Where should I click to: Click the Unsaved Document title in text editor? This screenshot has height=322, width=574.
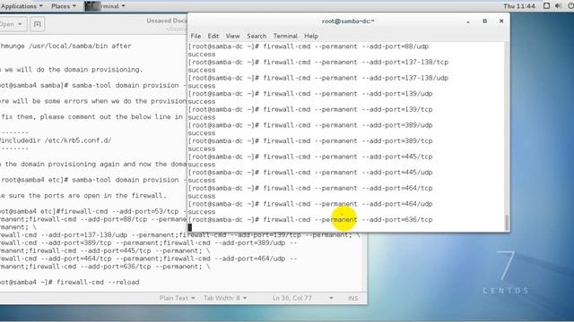pyautogui.click(x=167, y=21)
